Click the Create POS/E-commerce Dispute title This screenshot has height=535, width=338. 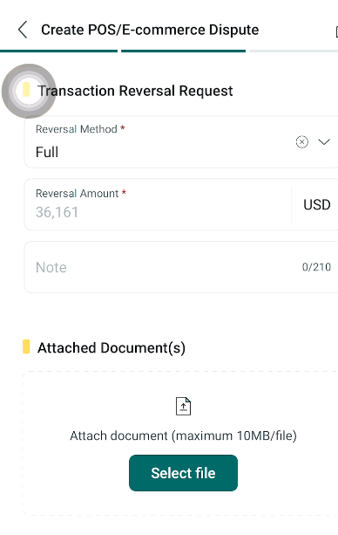pyautogui.click(x=150, y=30)
